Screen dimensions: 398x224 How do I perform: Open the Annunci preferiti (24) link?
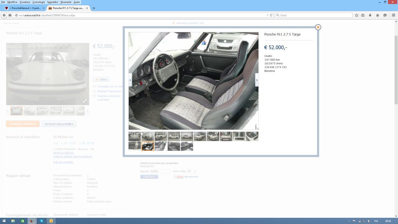coord(190,23)
